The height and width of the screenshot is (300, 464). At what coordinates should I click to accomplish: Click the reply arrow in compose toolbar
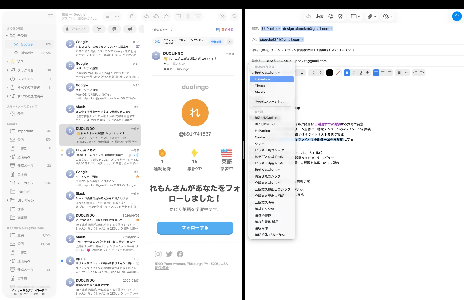pos(309,16)
